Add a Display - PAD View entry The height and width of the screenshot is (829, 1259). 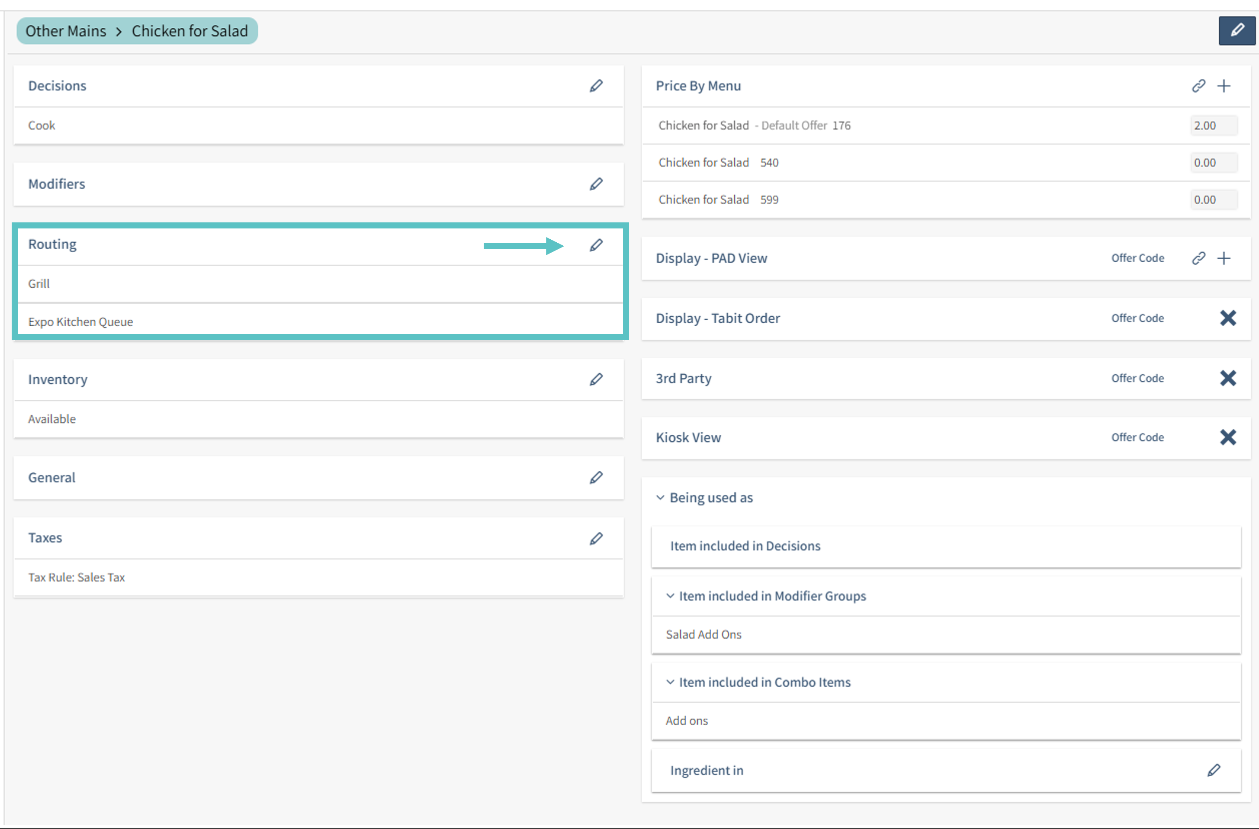pos(1224,258)
